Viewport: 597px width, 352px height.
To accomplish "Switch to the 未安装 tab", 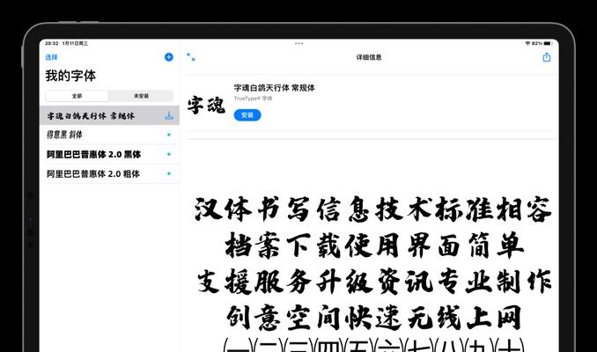I will coord(141,96).
